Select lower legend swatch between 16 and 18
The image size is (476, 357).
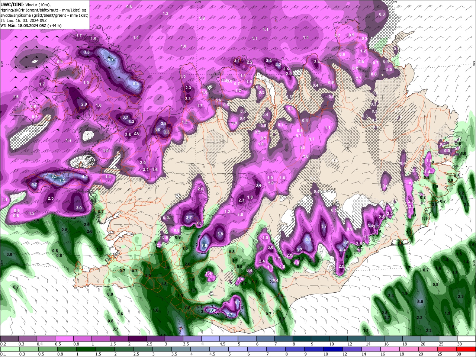pyautogui.click(x=390, y=349)
